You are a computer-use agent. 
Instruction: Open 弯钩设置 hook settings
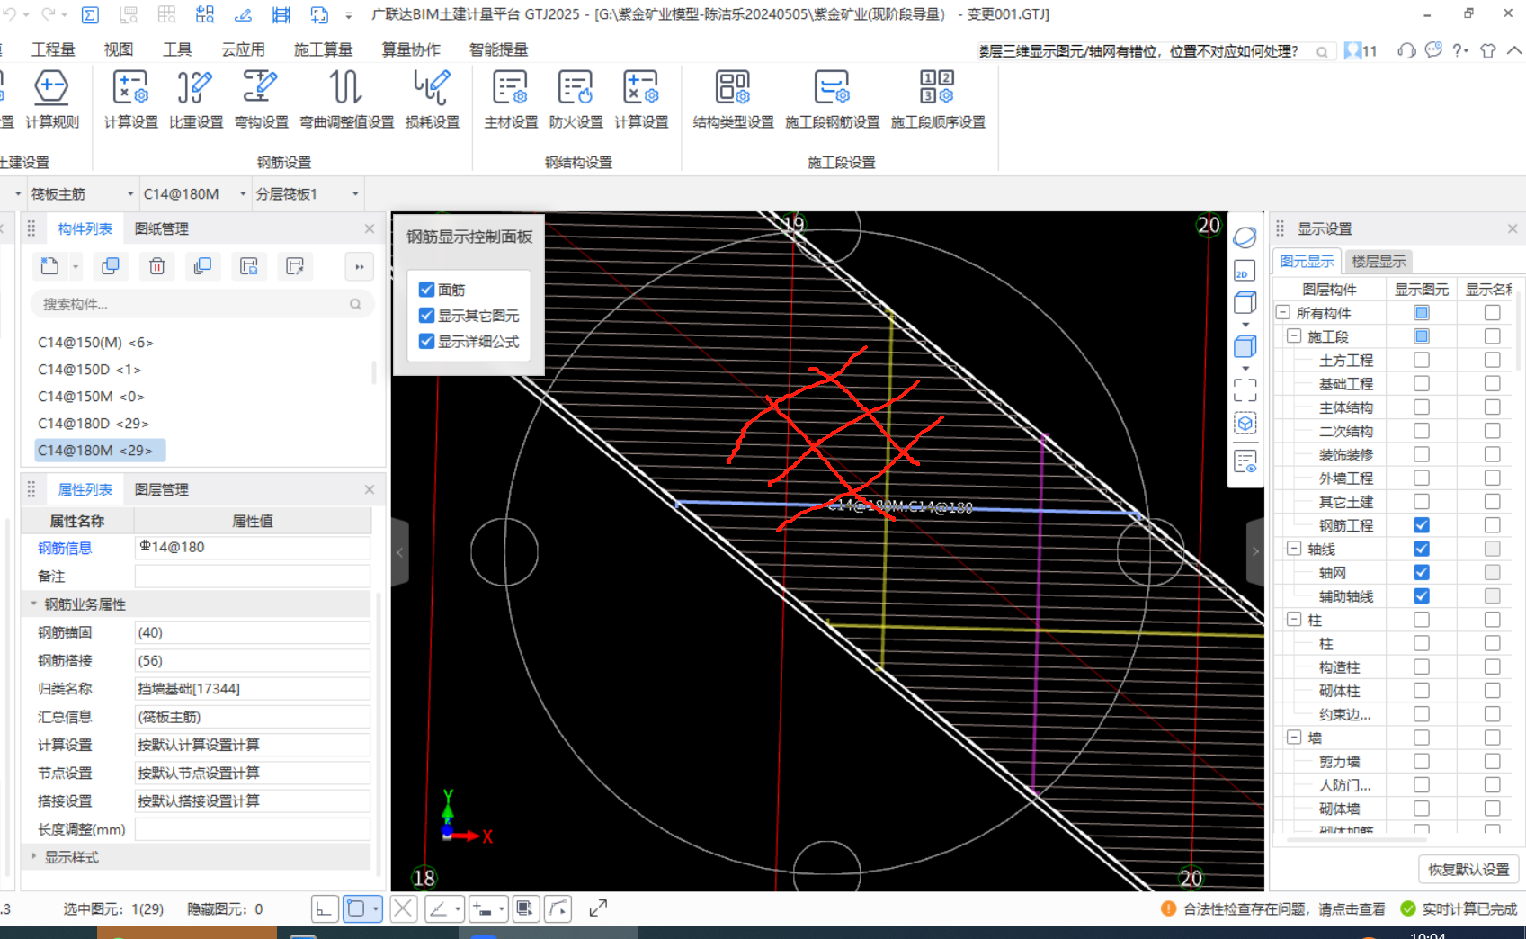click(262, 99)
